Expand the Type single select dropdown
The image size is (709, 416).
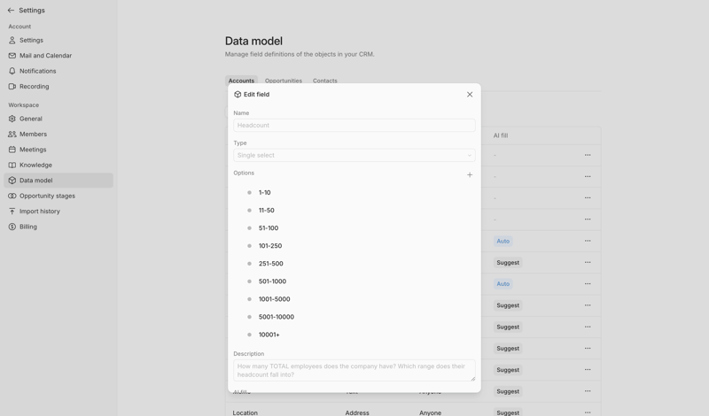coord(354,155)
